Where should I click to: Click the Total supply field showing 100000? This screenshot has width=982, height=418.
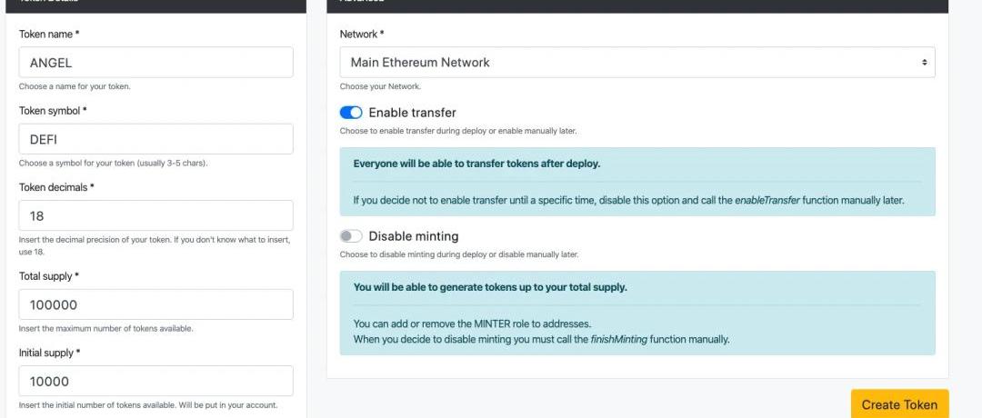(155, 304)
